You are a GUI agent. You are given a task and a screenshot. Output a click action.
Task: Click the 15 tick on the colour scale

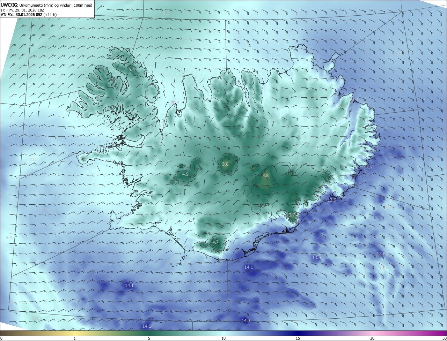click(298, 338)
